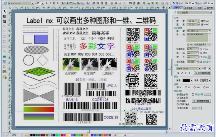Click the black foreground color swatch
This screenshot has height=137, width=216.
click(186, 80)
